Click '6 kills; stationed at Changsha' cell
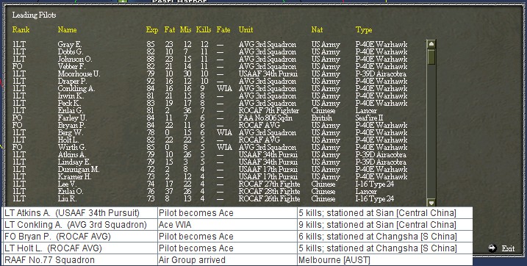The height and width of the screenshot is (266, 527). [x=385, y=237]
